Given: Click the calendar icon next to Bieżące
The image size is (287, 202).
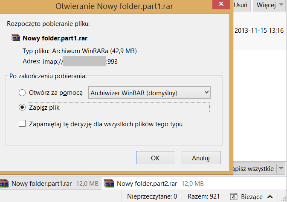Looking at the screenshot, I should pos(233,196).
